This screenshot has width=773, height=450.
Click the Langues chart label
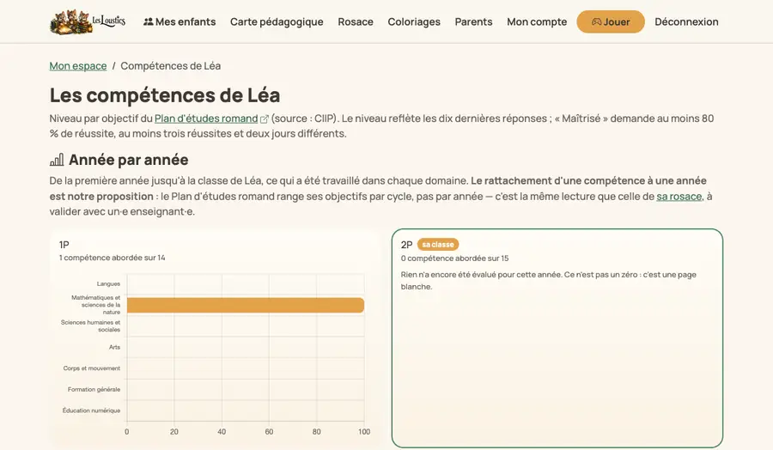[x=108, y=284]
